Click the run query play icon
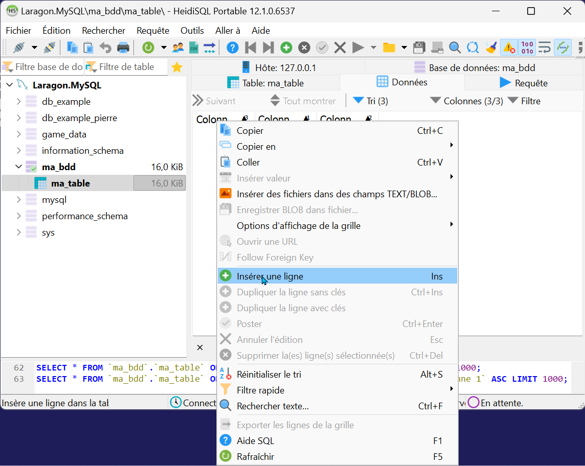The width and height of the screenshot is (585, 466). pos(358,48)
